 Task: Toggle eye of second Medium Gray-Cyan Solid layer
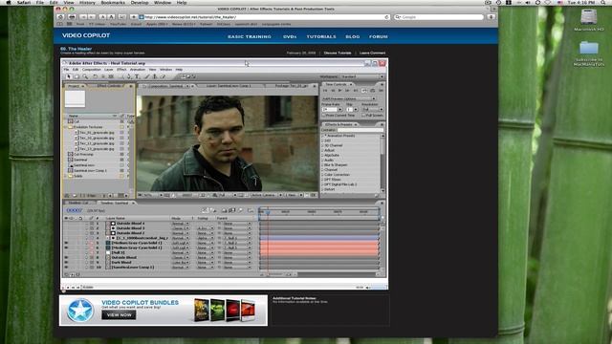66,247
